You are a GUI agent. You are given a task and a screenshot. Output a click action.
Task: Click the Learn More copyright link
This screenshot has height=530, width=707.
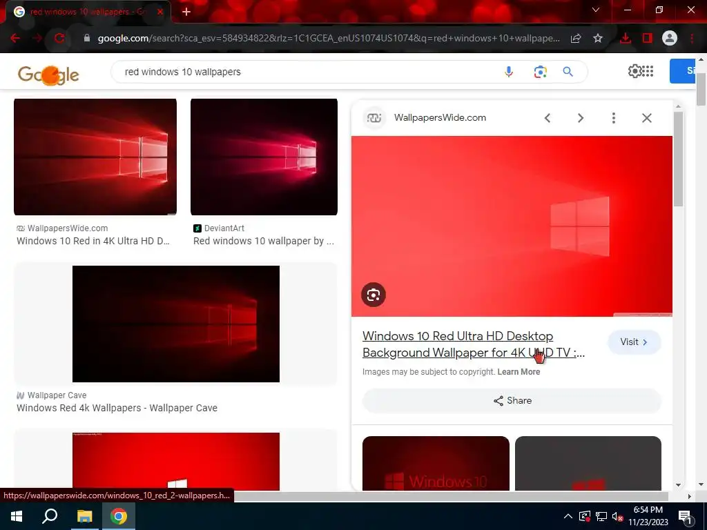pos(519,372)
